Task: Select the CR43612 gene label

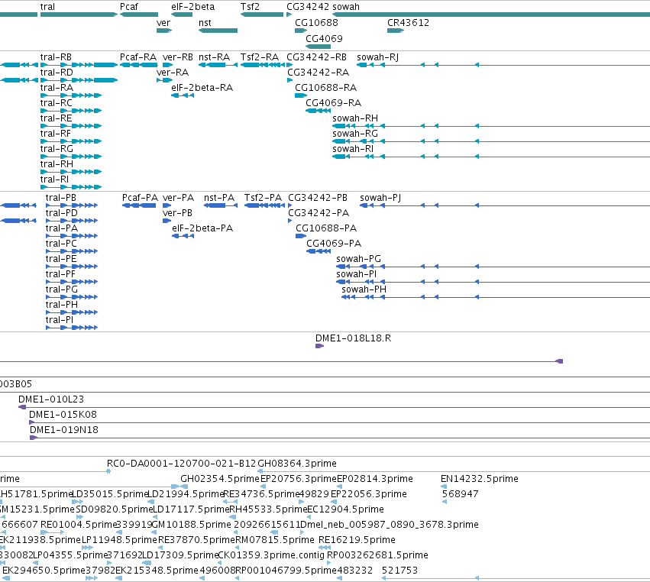Action: point(408,23)
